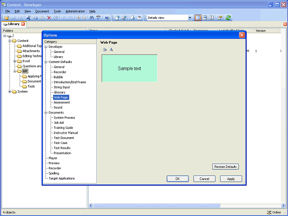288x216 pixels.
Task: Select the Target Applications category
Action: tap(62, 178)
